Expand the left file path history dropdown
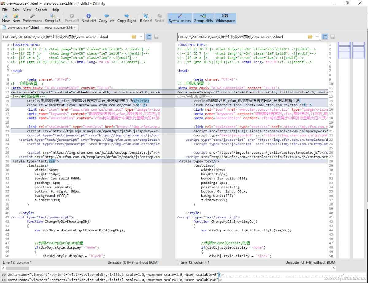Viewport: 368px width, 283px height. point(141,37)
